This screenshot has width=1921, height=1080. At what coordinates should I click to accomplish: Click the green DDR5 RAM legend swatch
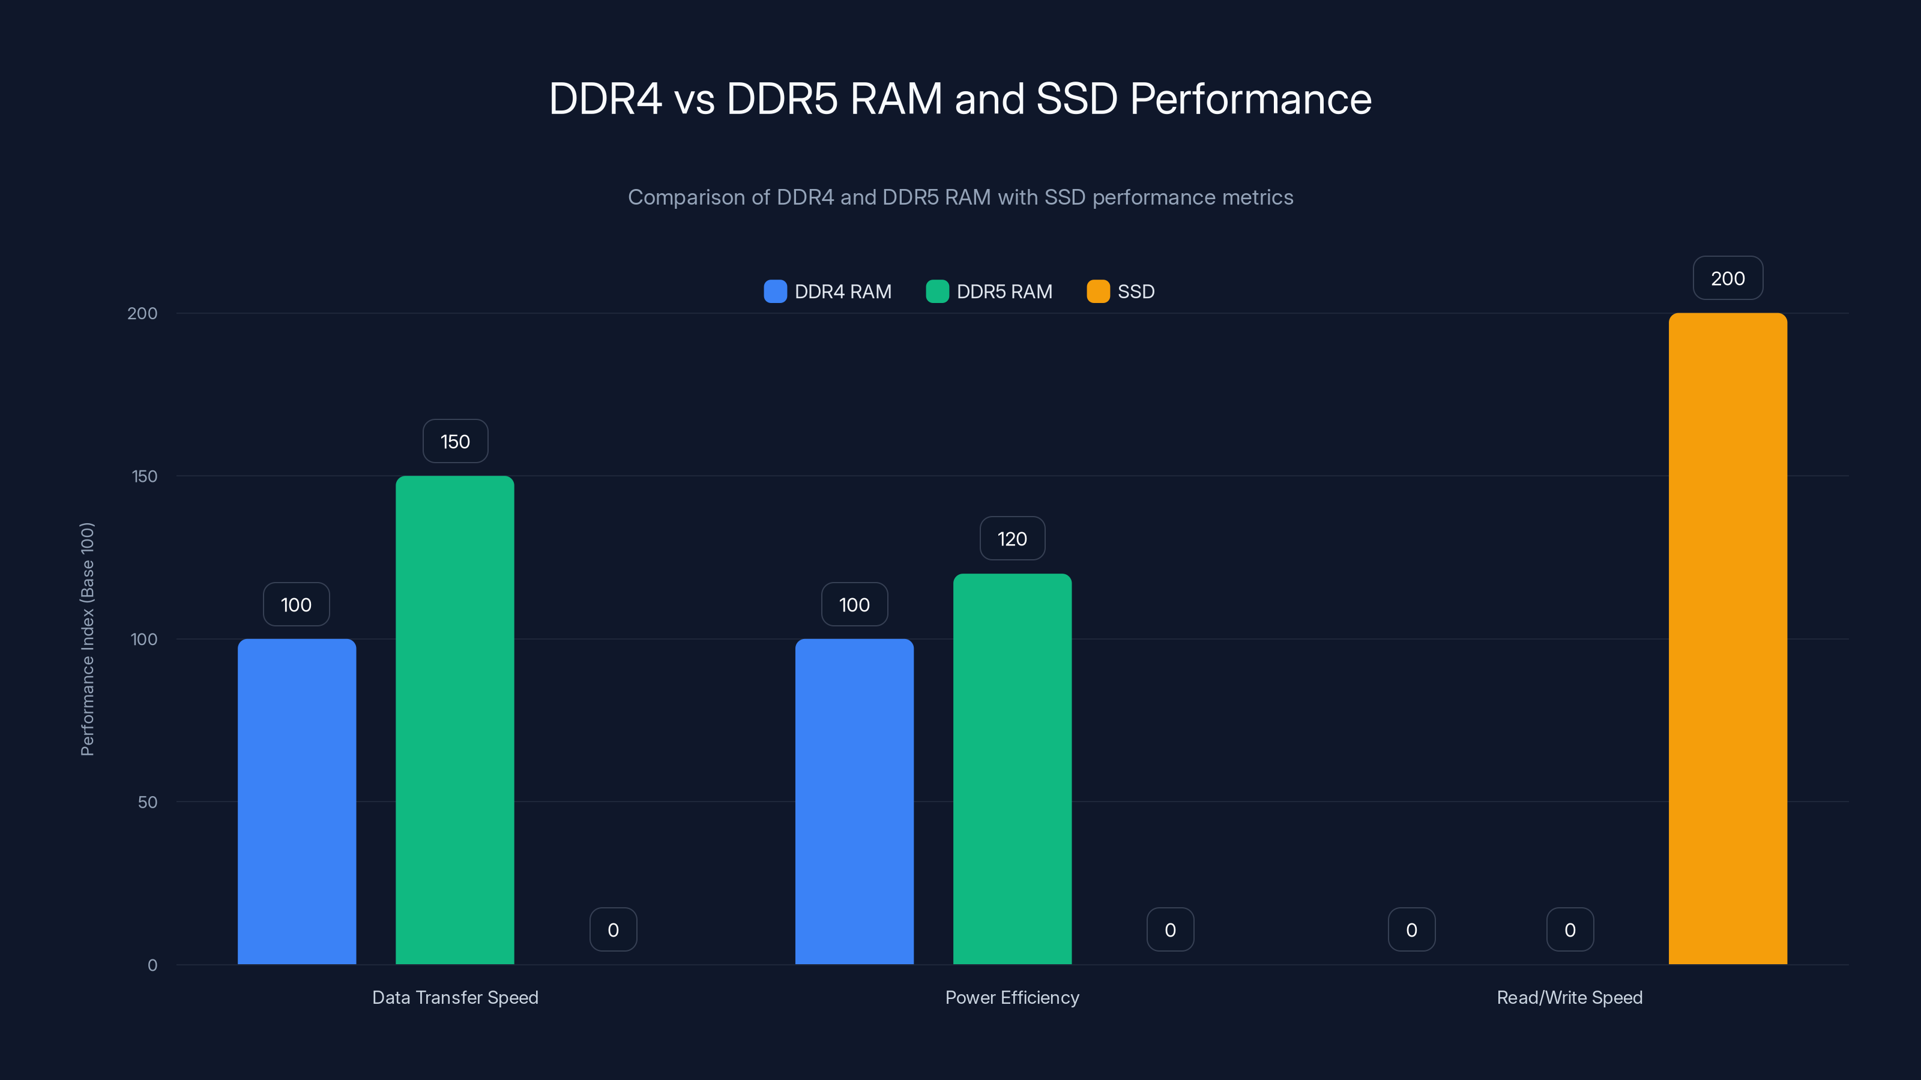[936, 292]
